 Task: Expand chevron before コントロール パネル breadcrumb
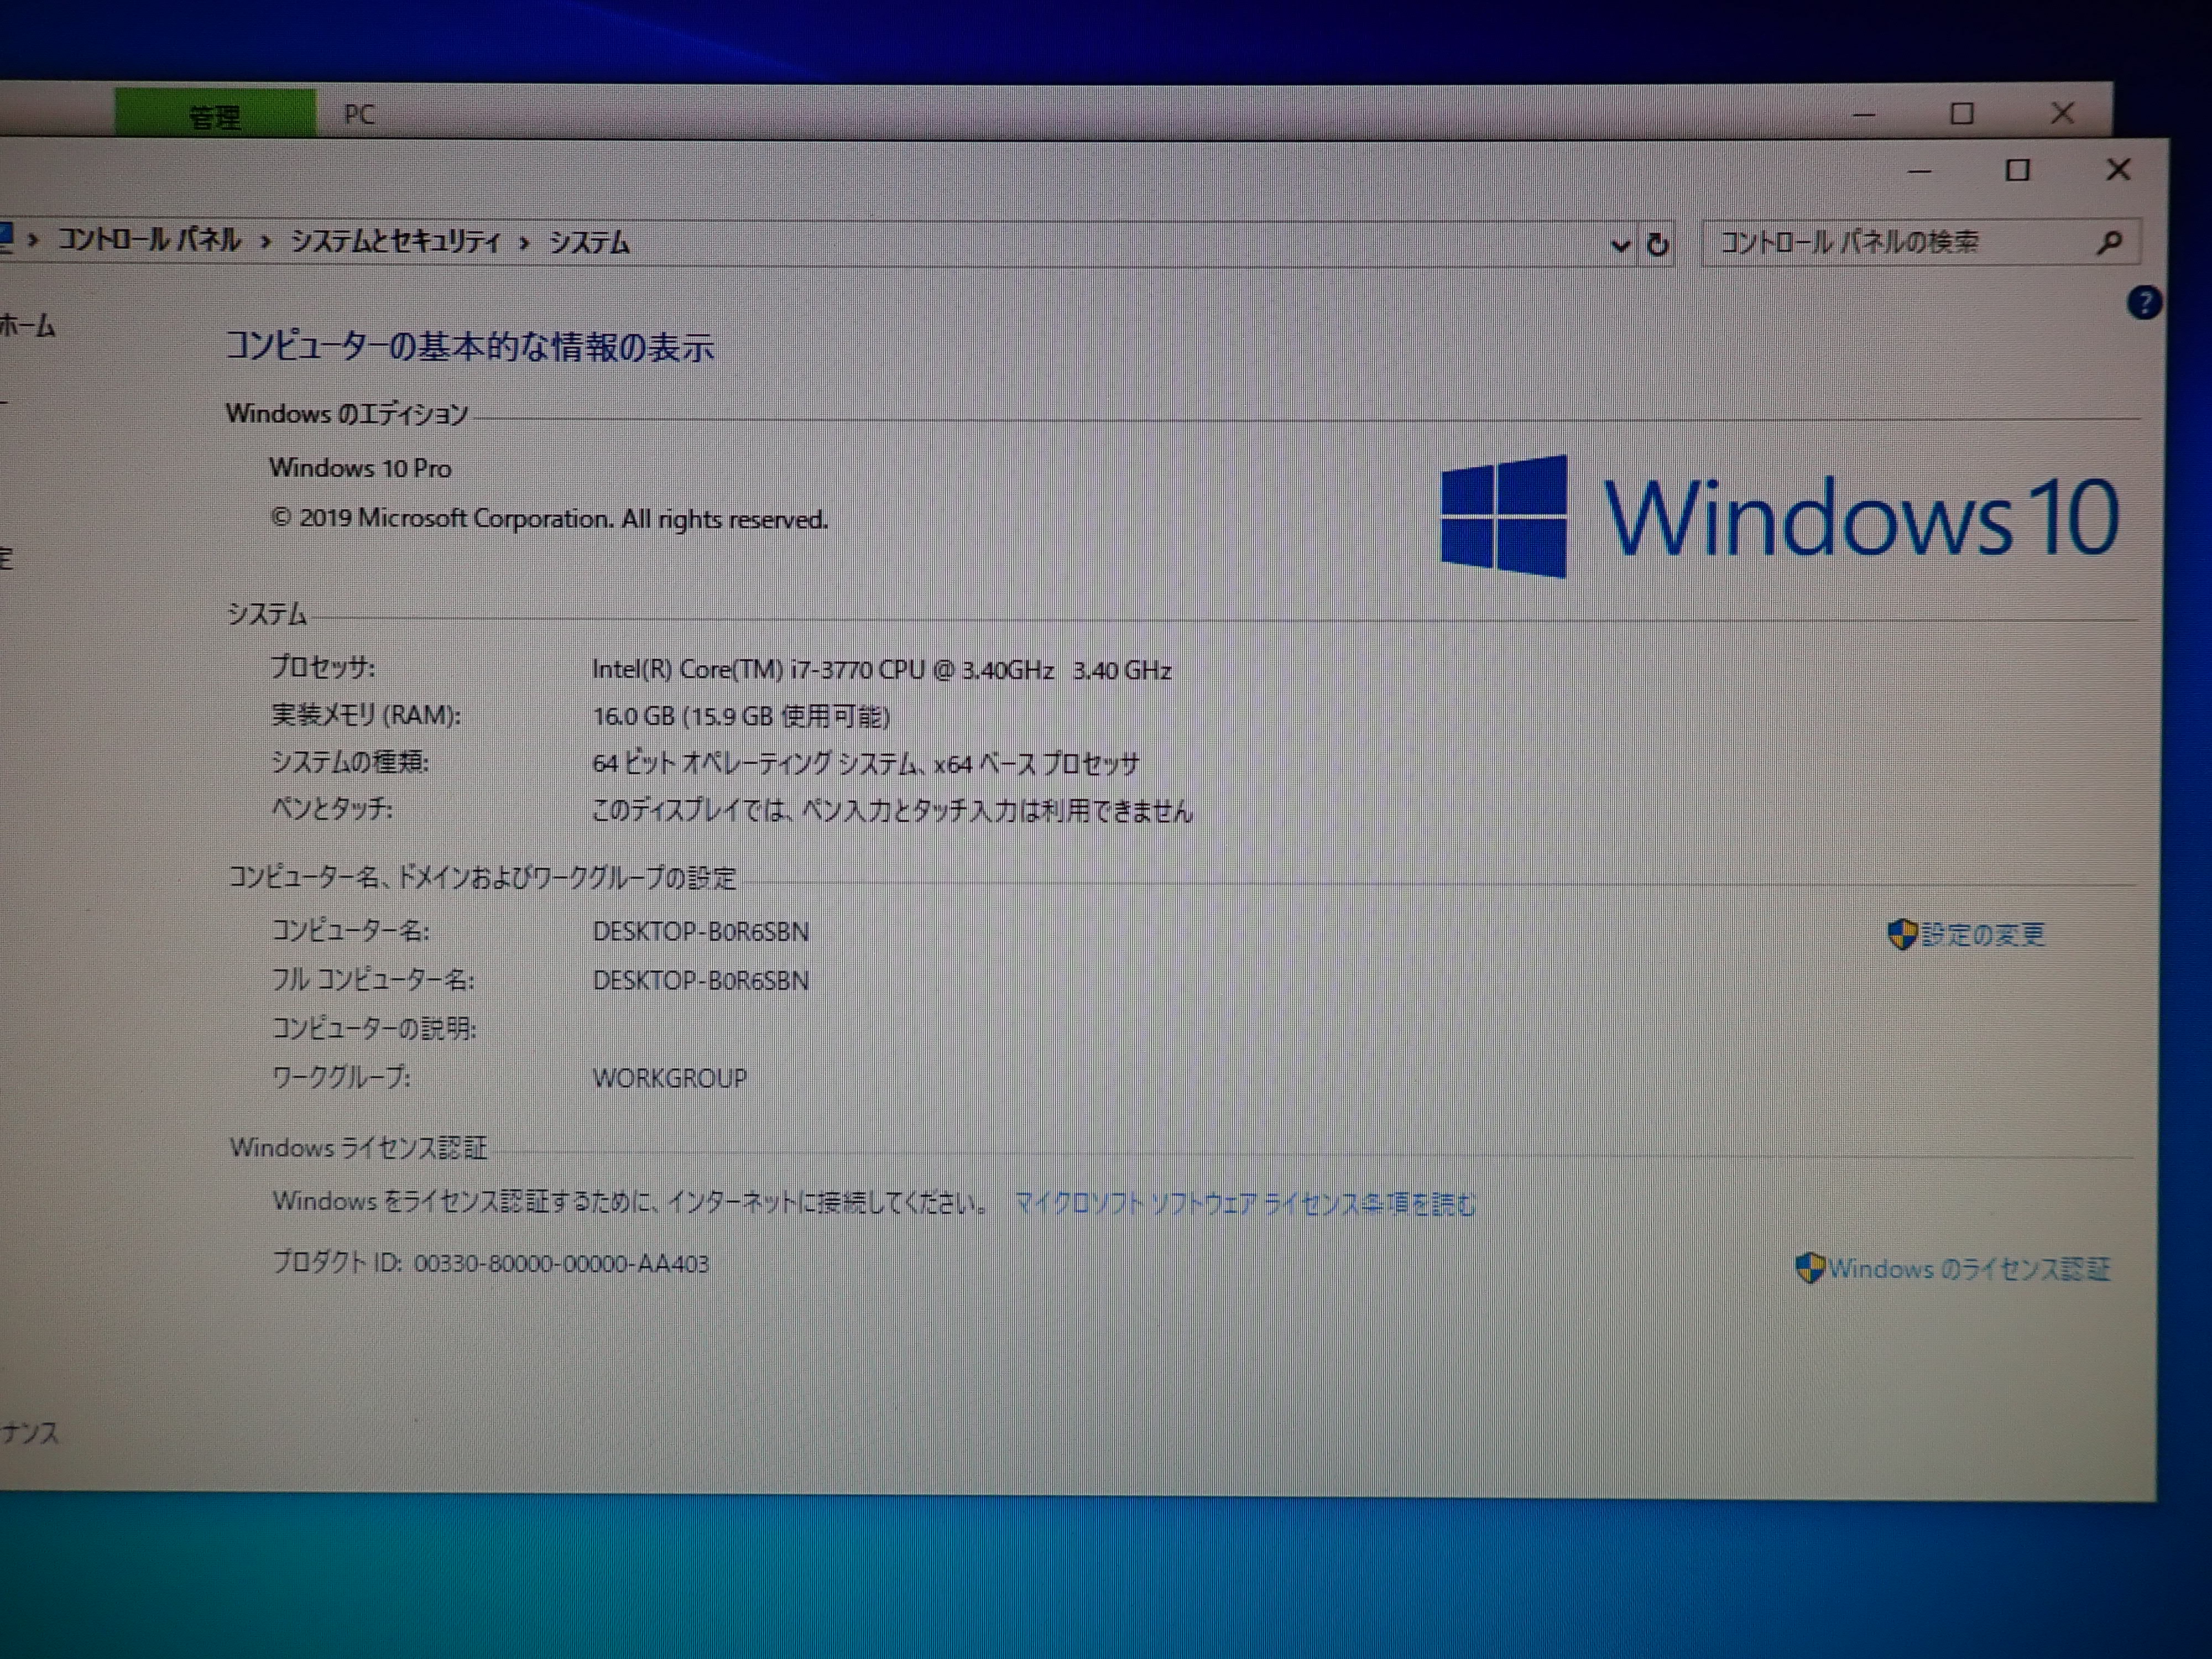(34, 241)
